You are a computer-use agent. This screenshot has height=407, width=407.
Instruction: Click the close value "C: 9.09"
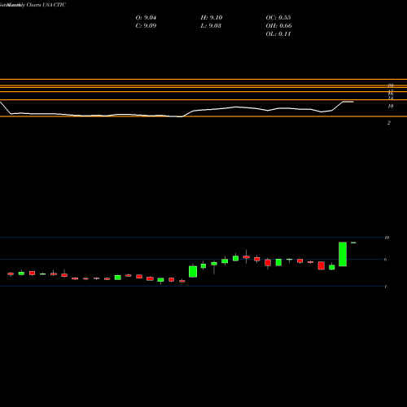pos(146,26)
